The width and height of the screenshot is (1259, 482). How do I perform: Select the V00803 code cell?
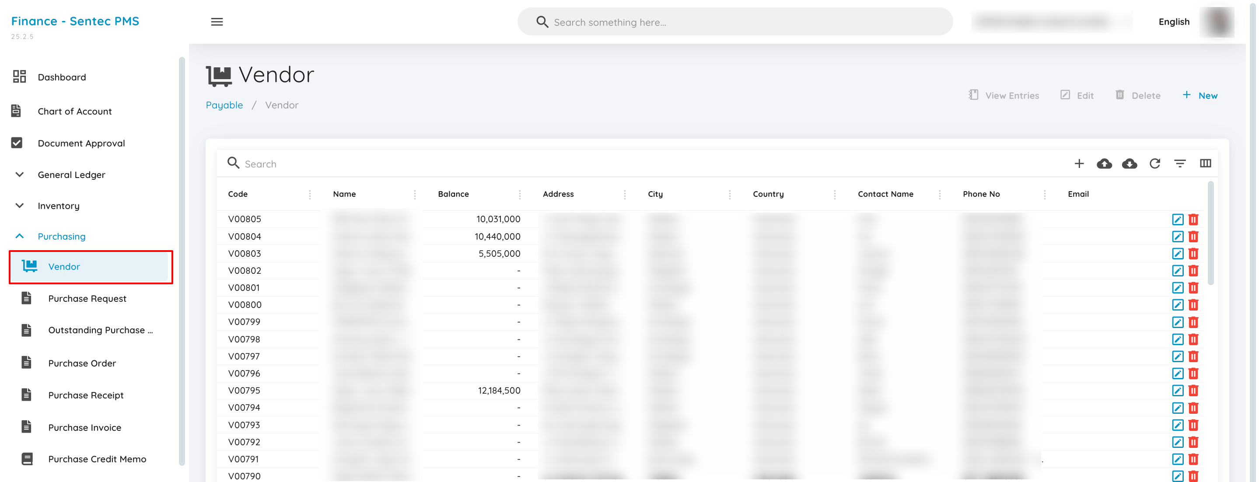tap(245, 254)
